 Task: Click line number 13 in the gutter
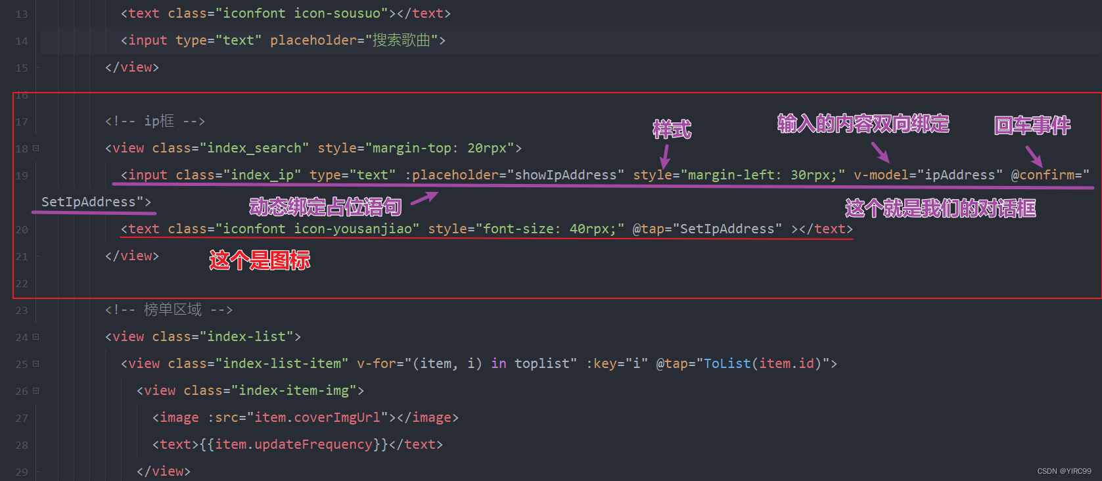[22, 14]
